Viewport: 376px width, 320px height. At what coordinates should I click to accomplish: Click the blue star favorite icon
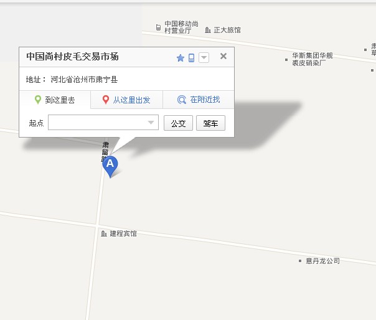[x=181, y=58]
